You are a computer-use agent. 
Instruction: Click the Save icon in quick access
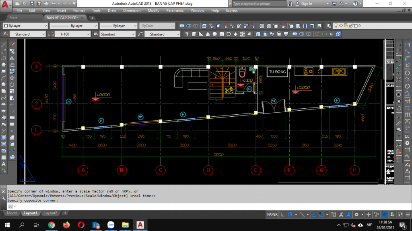tap(32, 4)
